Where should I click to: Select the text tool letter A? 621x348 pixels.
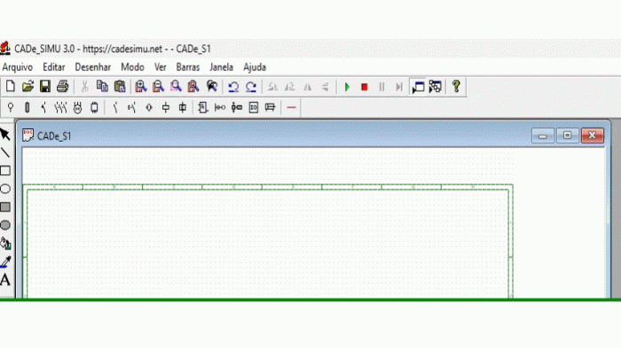click(x=5, y=280)
